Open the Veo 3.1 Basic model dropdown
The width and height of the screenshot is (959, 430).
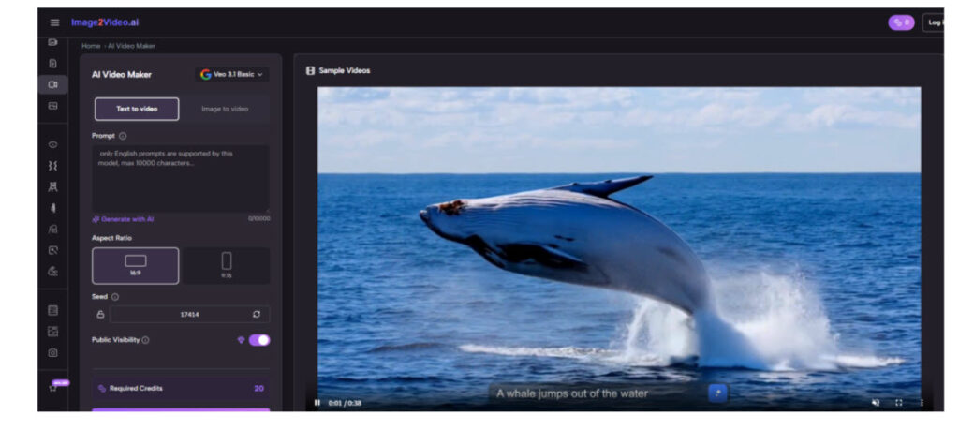click(x=231, y=75)
